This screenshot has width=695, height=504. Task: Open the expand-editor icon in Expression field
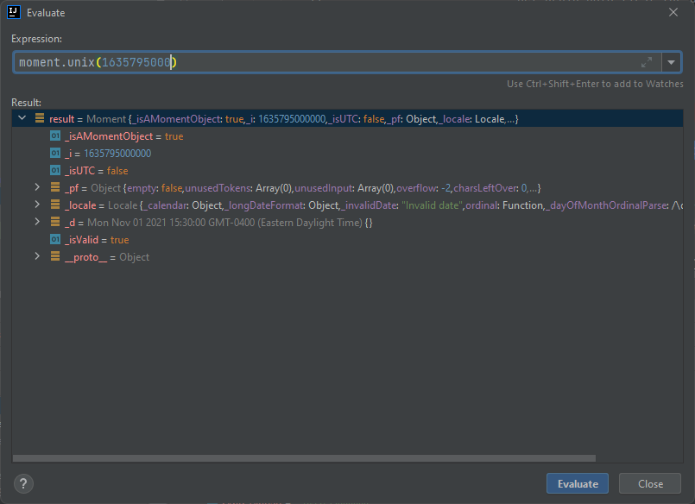click(648, 61)
